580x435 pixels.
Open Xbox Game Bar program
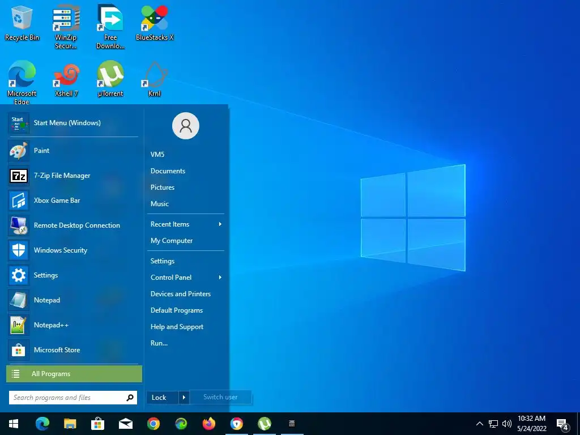coord(73,200)
